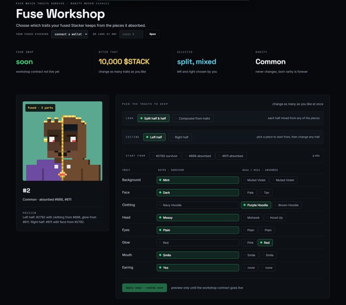Screen dimensions: 346x305
Task: Pick Messy head trait
Action: click(198, 218)
